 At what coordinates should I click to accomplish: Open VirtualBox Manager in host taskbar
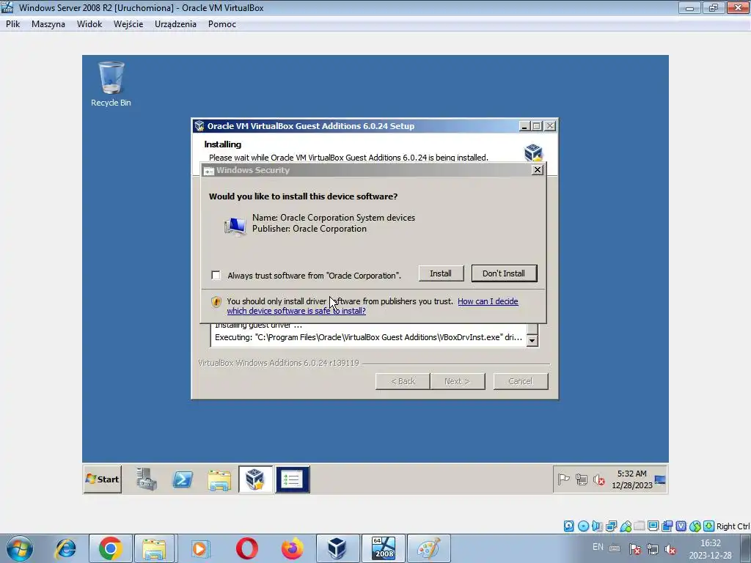337,548
